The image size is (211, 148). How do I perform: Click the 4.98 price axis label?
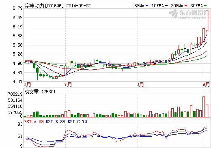click(x=17, y=63)
